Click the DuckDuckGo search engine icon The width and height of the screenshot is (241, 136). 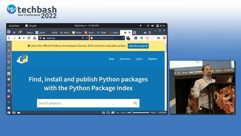click(92, 38)
